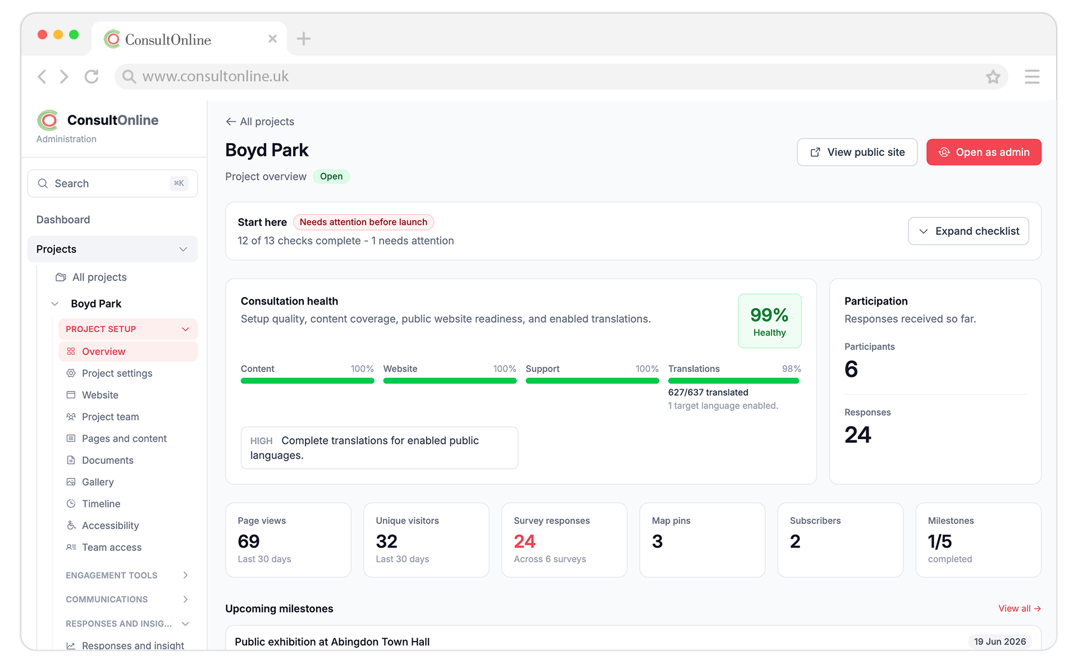
Task: Click the Accessibility wheelchair icon
Action: 71,526
